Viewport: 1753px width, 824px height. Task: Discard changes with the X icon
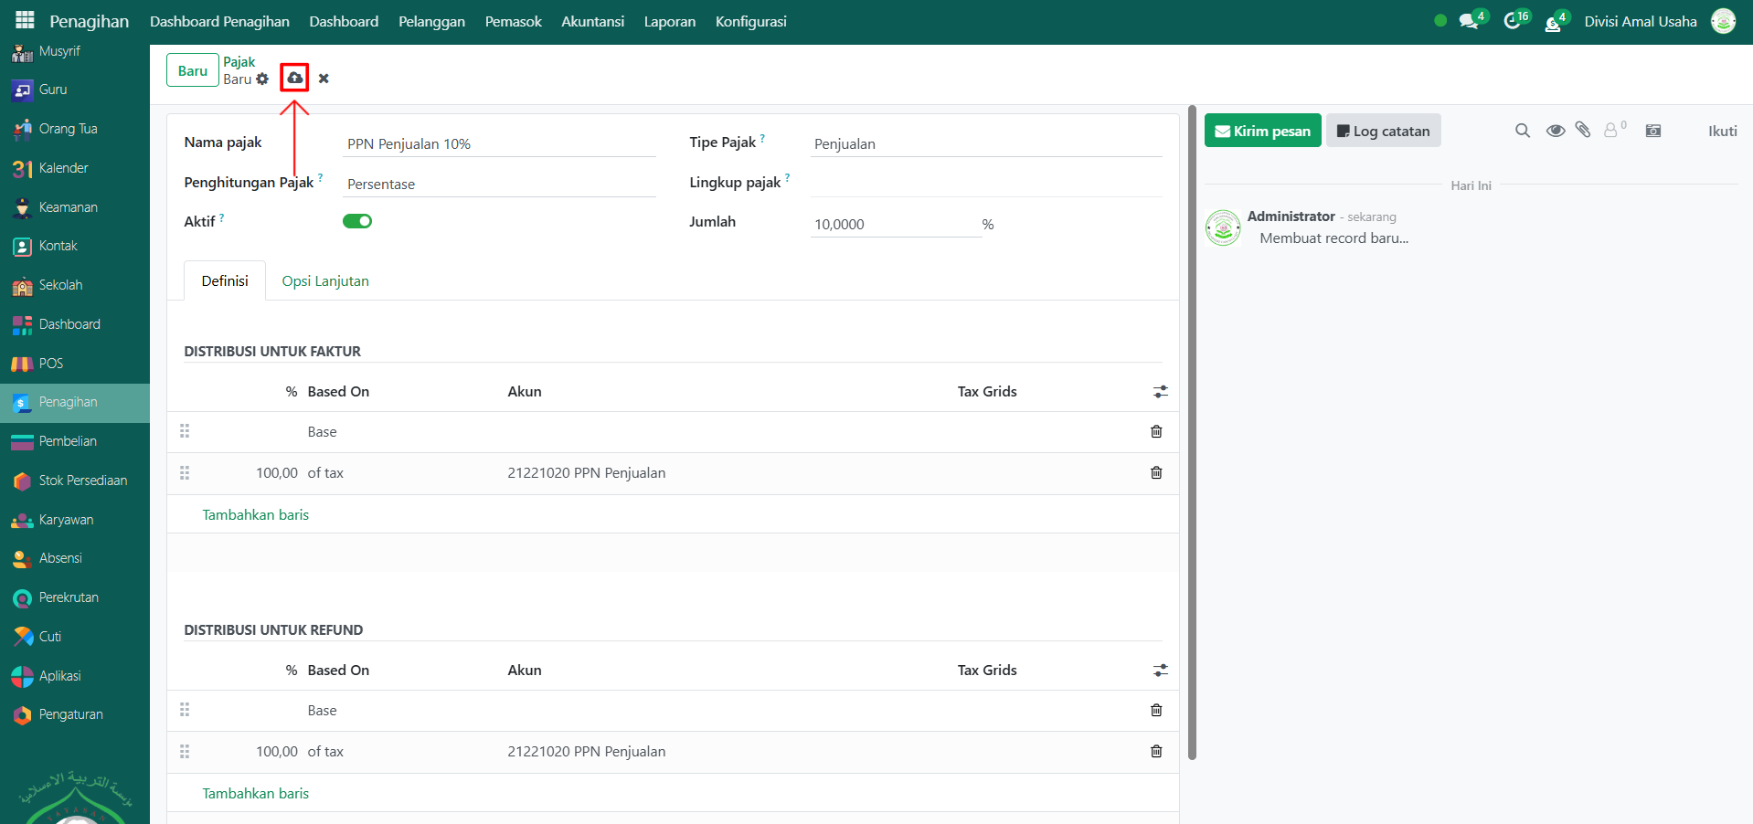pyautogui.click(x=324, y=79)
